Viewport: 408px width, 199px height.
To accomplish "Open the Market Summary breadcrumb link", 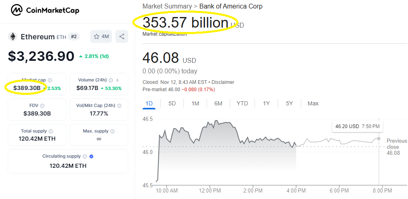I will [x=167, y=6].
